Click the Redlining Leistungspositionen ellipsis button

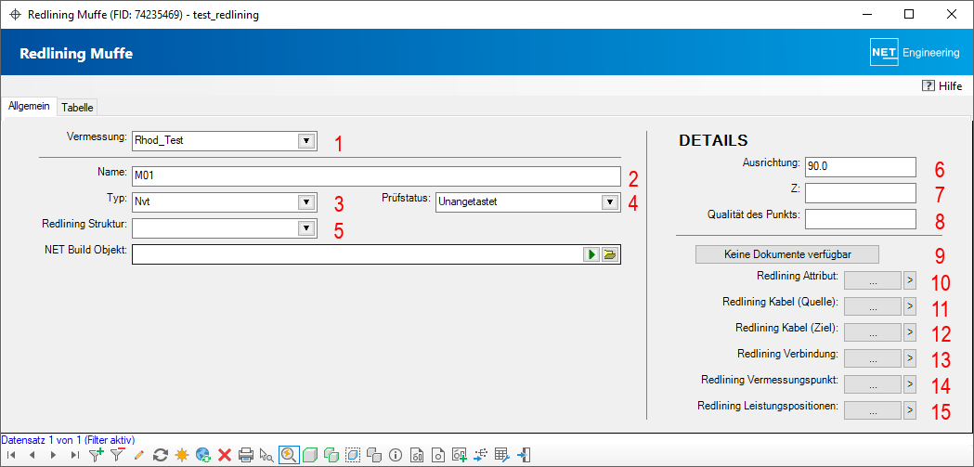pos(873,409)
